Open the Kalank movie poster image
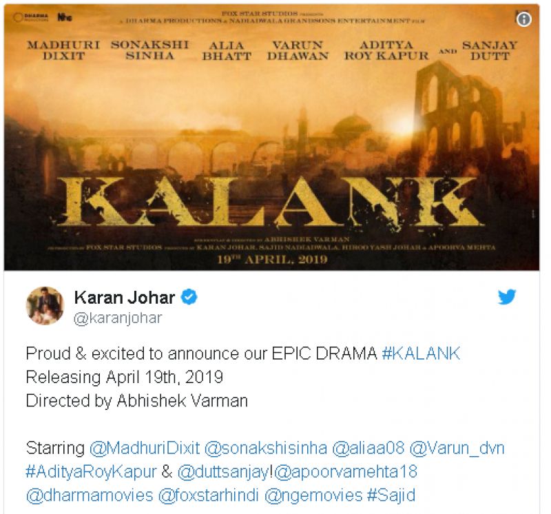Image resolution: width=551 pixels, height=514 pixels. tap(271, 138)
